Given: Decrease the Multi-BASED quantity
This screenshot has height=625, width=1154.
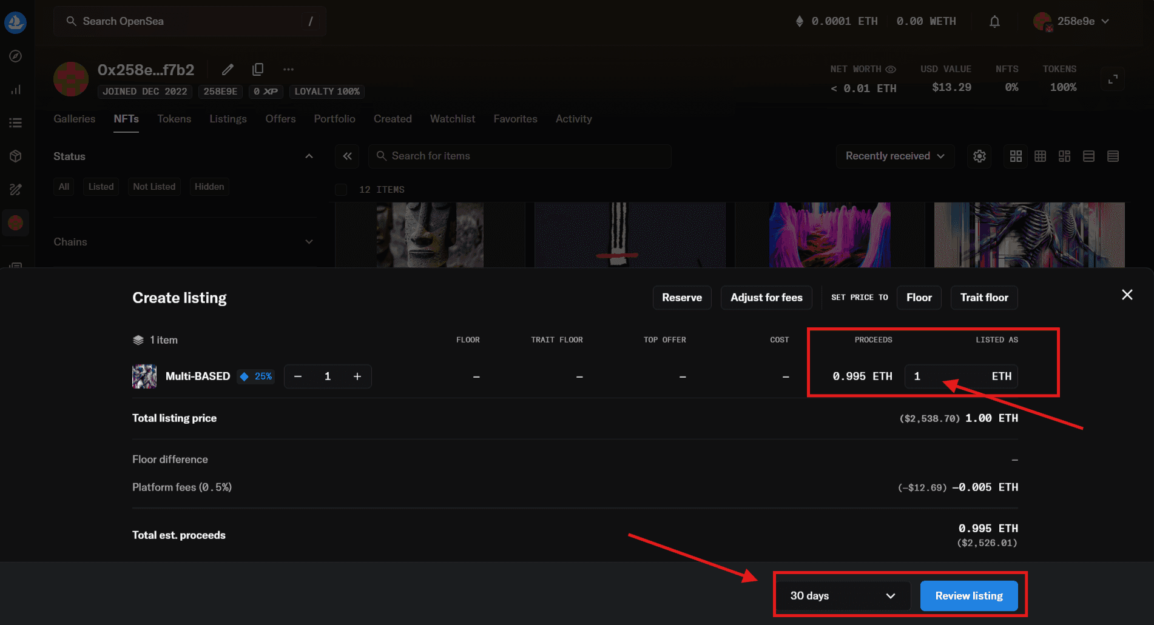Looking at the screenshot, I should pyautogui.click(x=298, y=376).
